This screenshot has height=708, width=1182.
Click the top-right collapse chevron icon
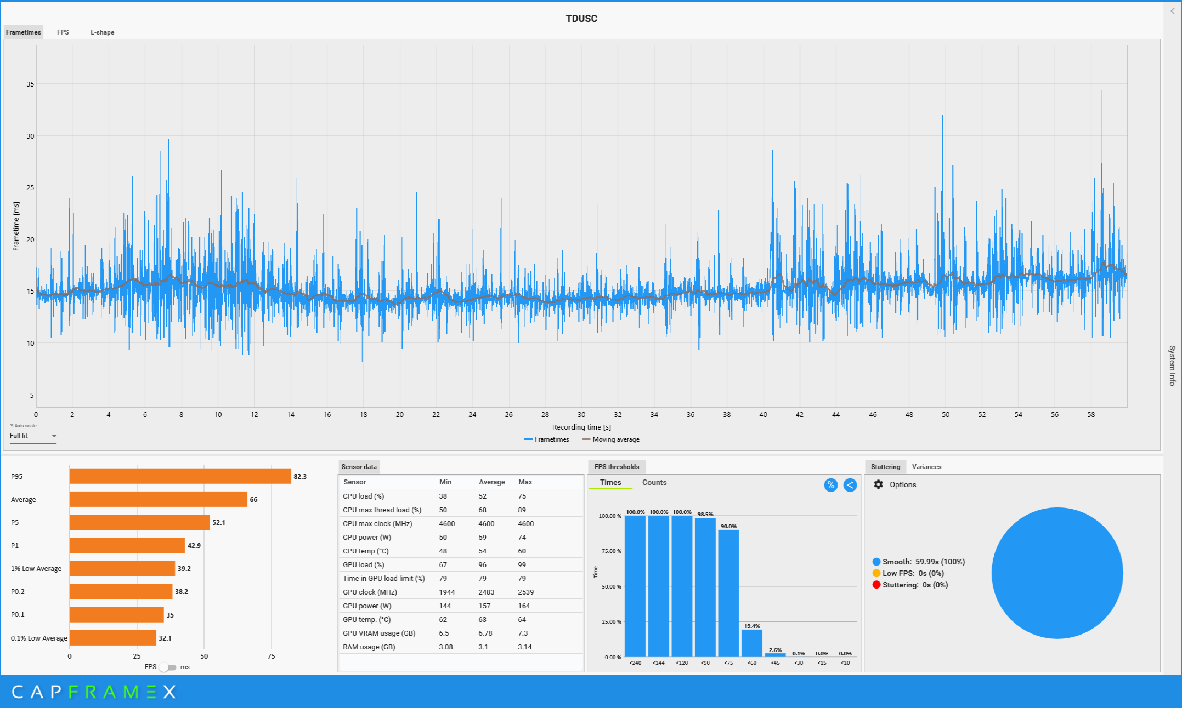[1172, 11]
